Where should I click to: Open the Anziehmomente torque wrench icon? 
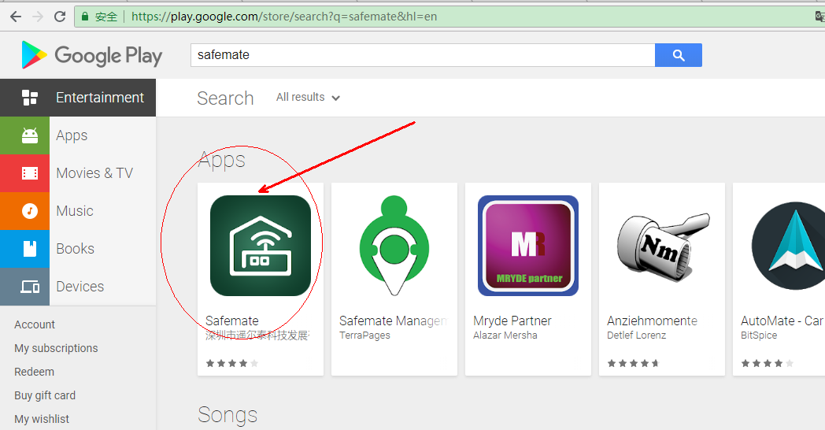click(x=663, y=245)
